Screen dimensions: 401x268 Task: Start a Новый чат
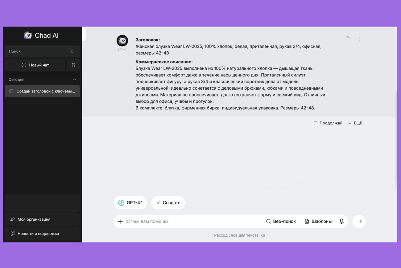pyautogui.click(x=35, y=65)
